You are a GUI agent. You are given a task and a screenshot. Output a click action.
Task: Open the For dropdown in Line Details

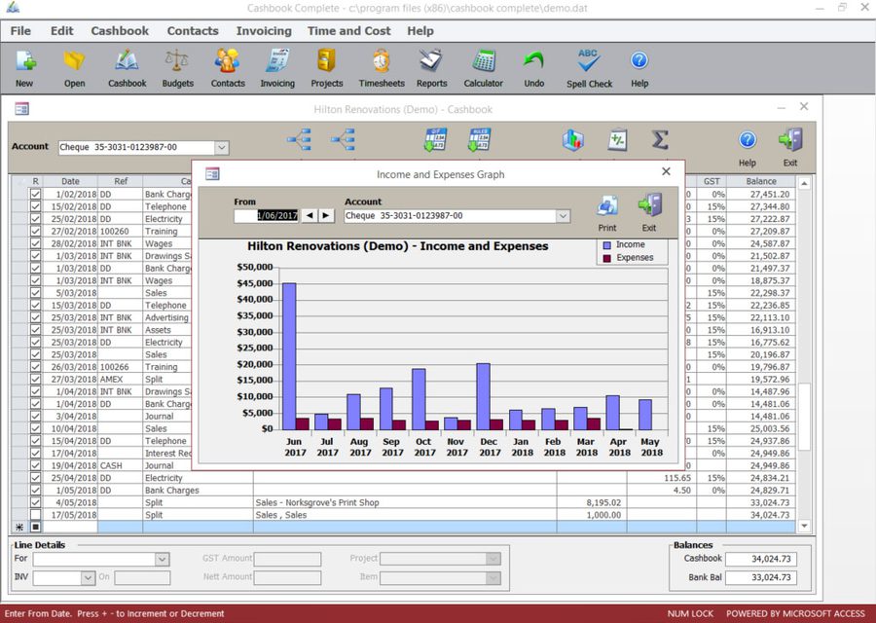162,559
